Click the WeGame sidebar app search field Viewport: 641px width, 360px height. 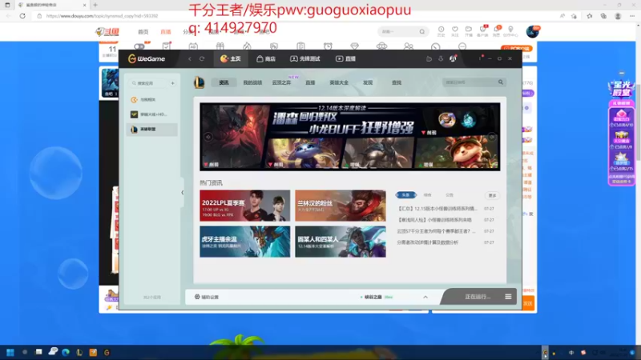click(x=147, y=83)
